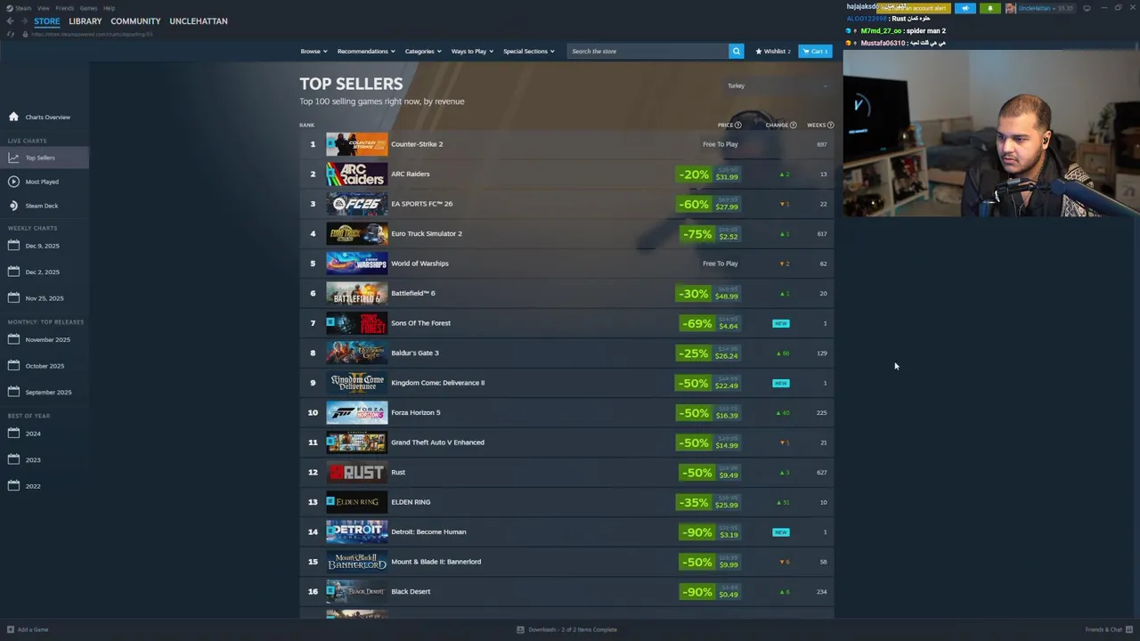Click Baldur's Gate 3 -25% price tag
This screenshot has height=641, width=1140.
pos(708,353)
